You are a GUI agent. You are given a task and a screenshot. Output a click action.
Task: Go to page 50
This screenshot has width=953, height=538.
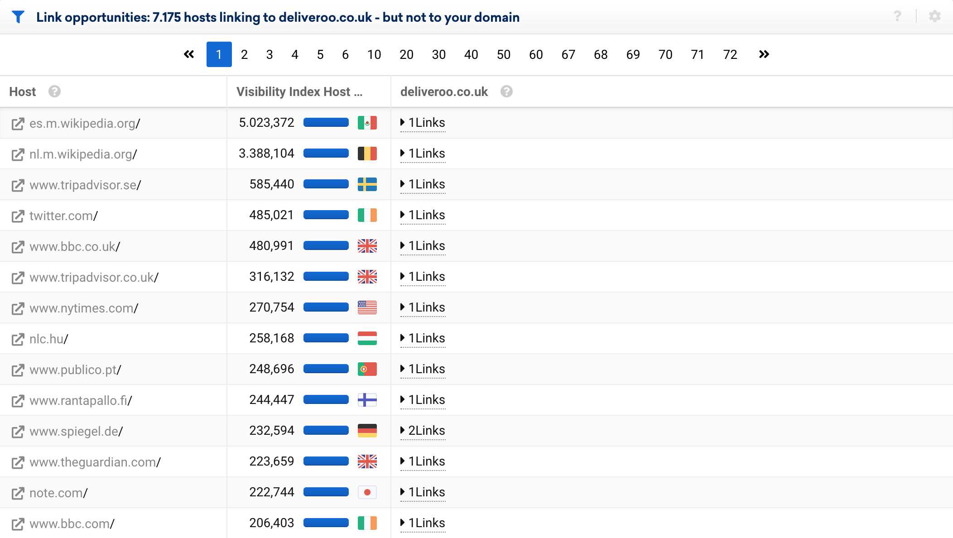click(x=504, y=54)
